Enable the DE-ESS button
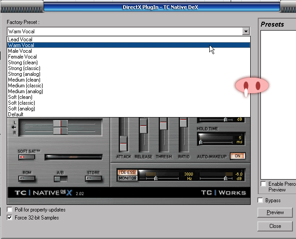Screen dimensions: 296x239 pos(128,172)
